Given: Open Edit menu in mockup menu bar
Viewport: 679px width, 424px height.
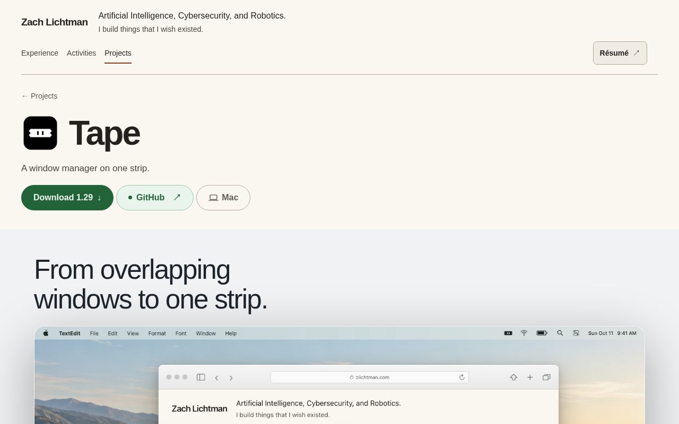Looking at the screenshot, I should (x=112, y=333).
